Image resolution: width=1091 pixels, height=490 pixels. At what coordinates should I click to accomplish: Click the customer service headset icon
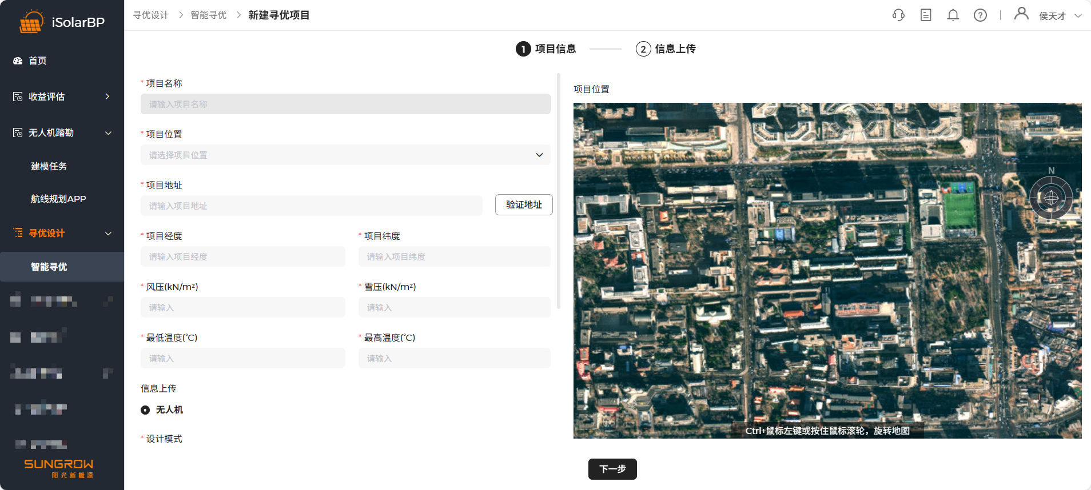pos(898,15)
